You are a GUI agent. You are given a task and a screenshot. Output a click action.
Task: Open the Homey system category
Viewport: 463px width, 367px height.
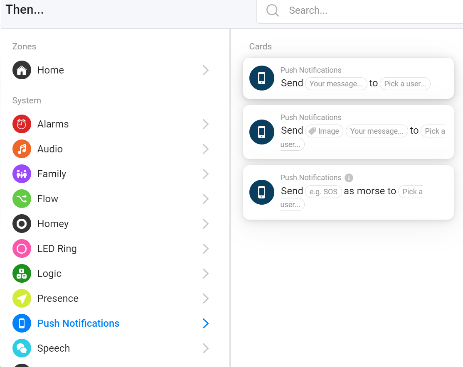(53, 224)
